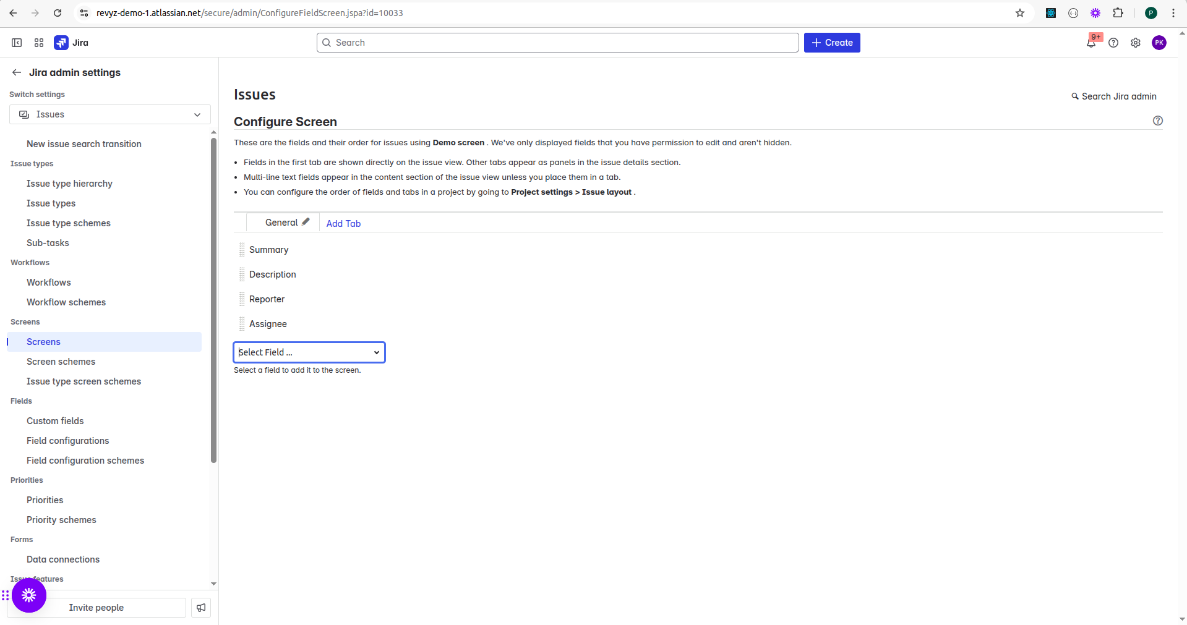Open the help question mark icon in header
1187x625 pixels.
click(x=1113, y=43)
